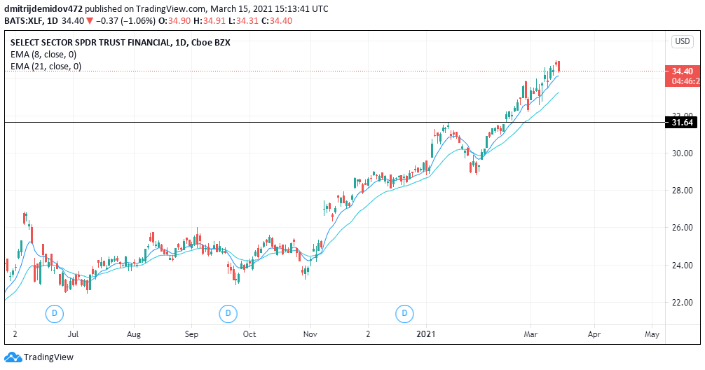
Task: Click the red 34.40 current price label
Action: point(682,71)
